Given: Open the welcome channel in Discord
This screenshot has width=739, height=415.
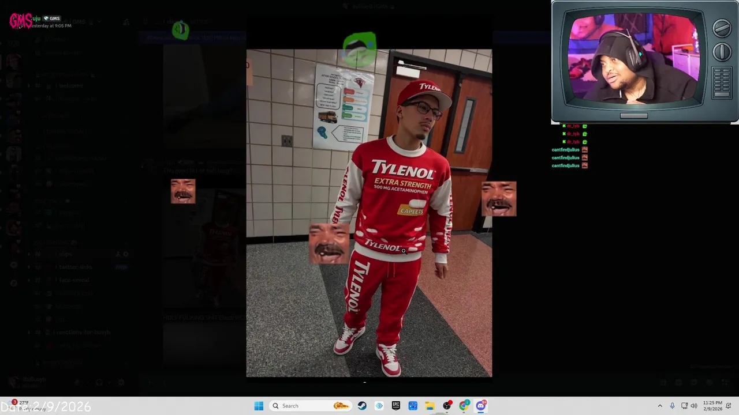Looking at the screenshot, I should tap(71, 85).
